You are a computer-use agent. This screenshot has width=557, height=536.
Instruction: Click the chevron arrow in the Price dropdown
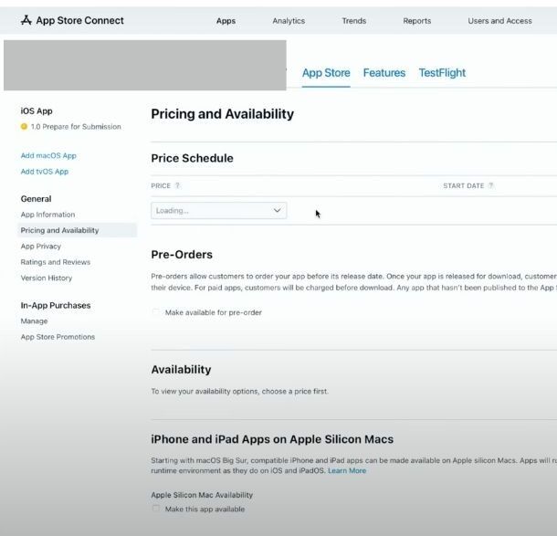277,211
